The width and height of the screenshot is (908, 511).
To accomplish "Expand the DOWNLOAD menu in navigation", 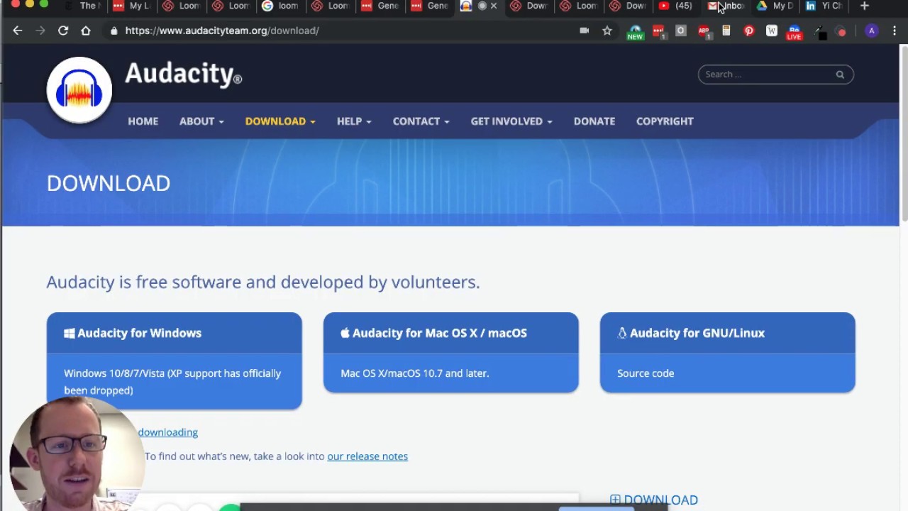I will tap(280, 121).
